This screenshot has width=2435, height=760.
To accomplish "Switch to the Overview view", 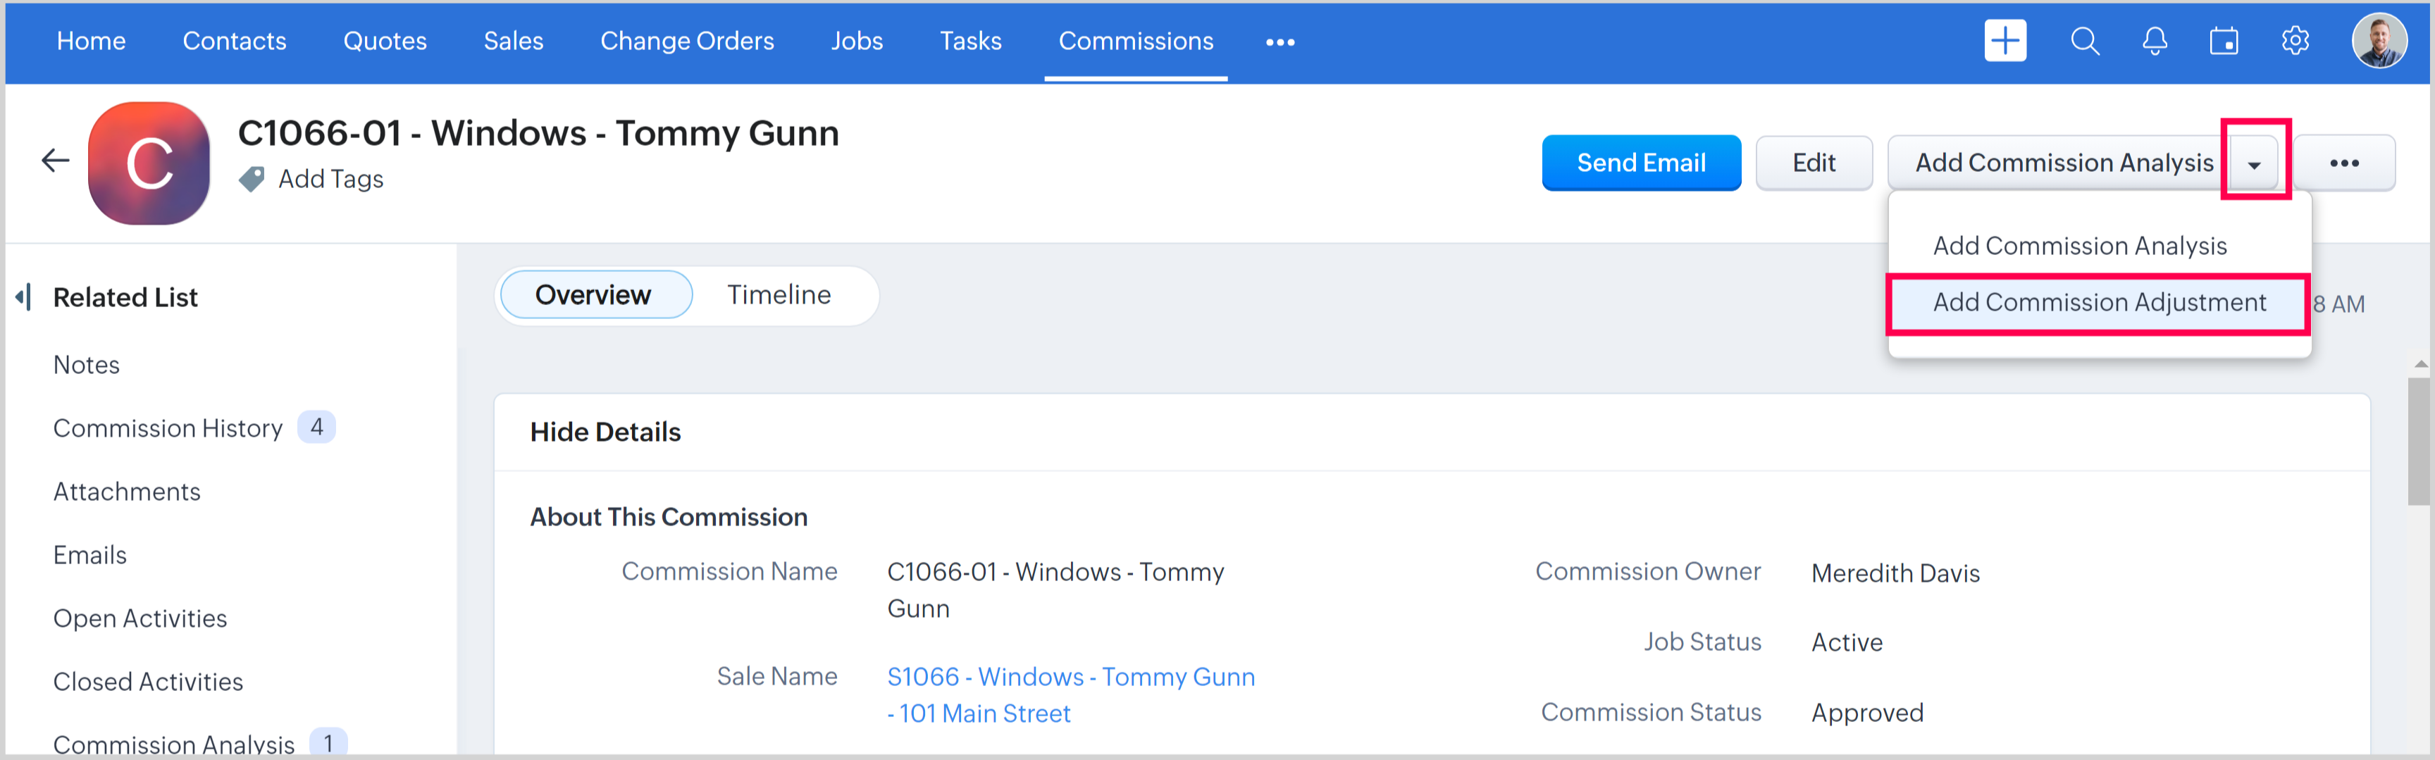I will pyautogui.click(x=593, y=295).
